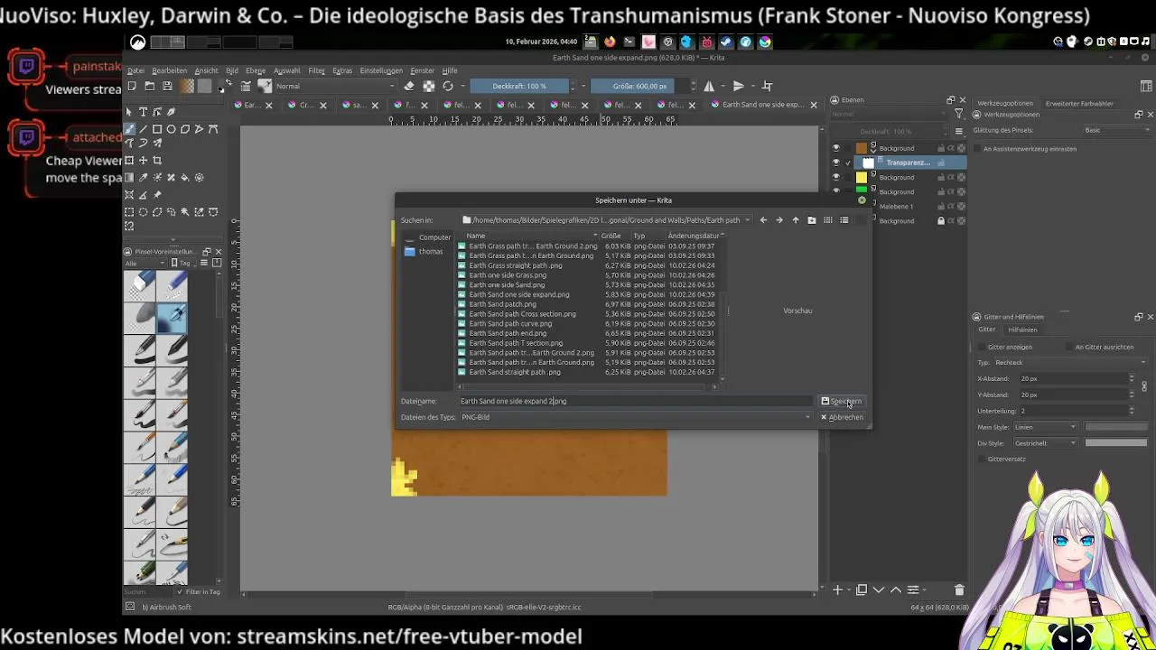Screen dimensions: 1156x650
Task: Toggle horizontal mirror tool icon
Action: 709,86
